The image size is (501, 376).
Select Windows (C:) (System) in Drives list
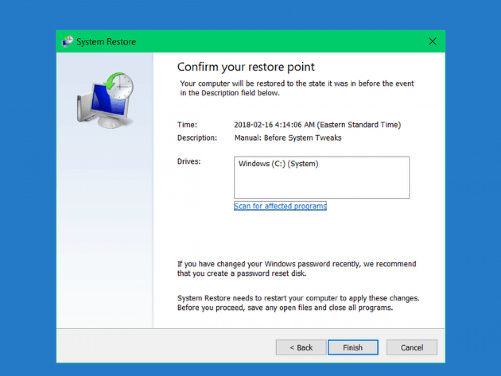pos(278,164)
